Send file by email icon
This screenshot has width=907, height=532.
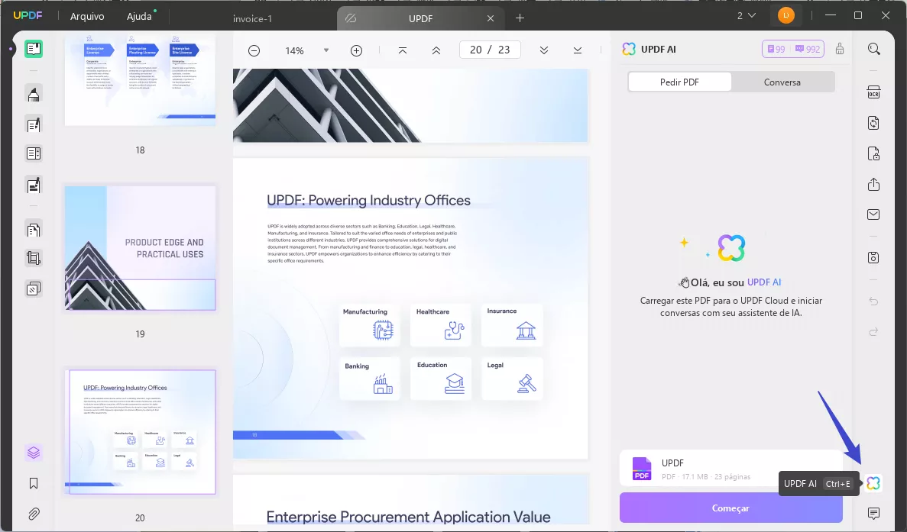pos(873,215)
